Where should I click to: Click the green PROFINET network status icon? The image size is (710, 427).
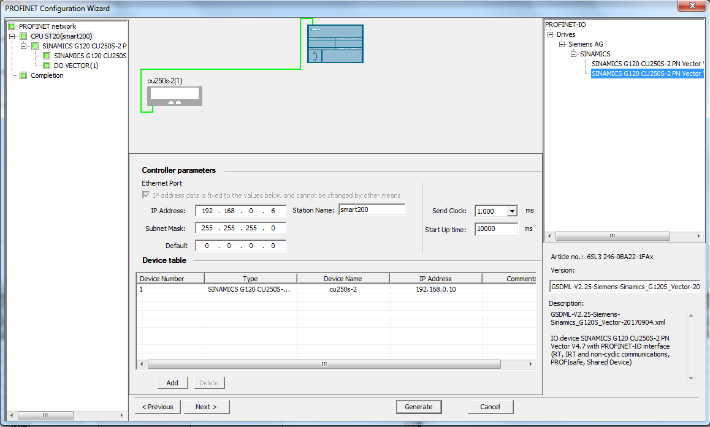click(x=12, y=26)
